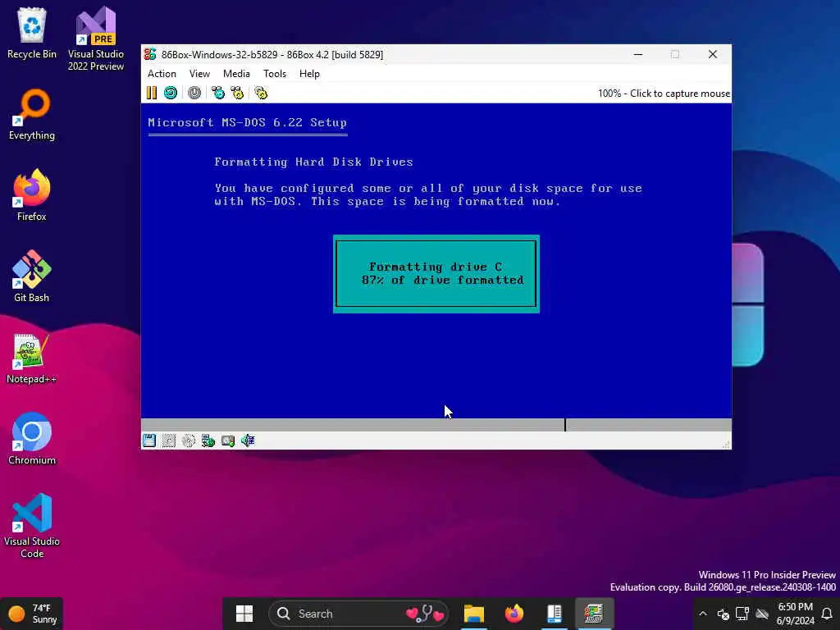Select the Visual Studio Code desktop shortcut

click(32, 526)
